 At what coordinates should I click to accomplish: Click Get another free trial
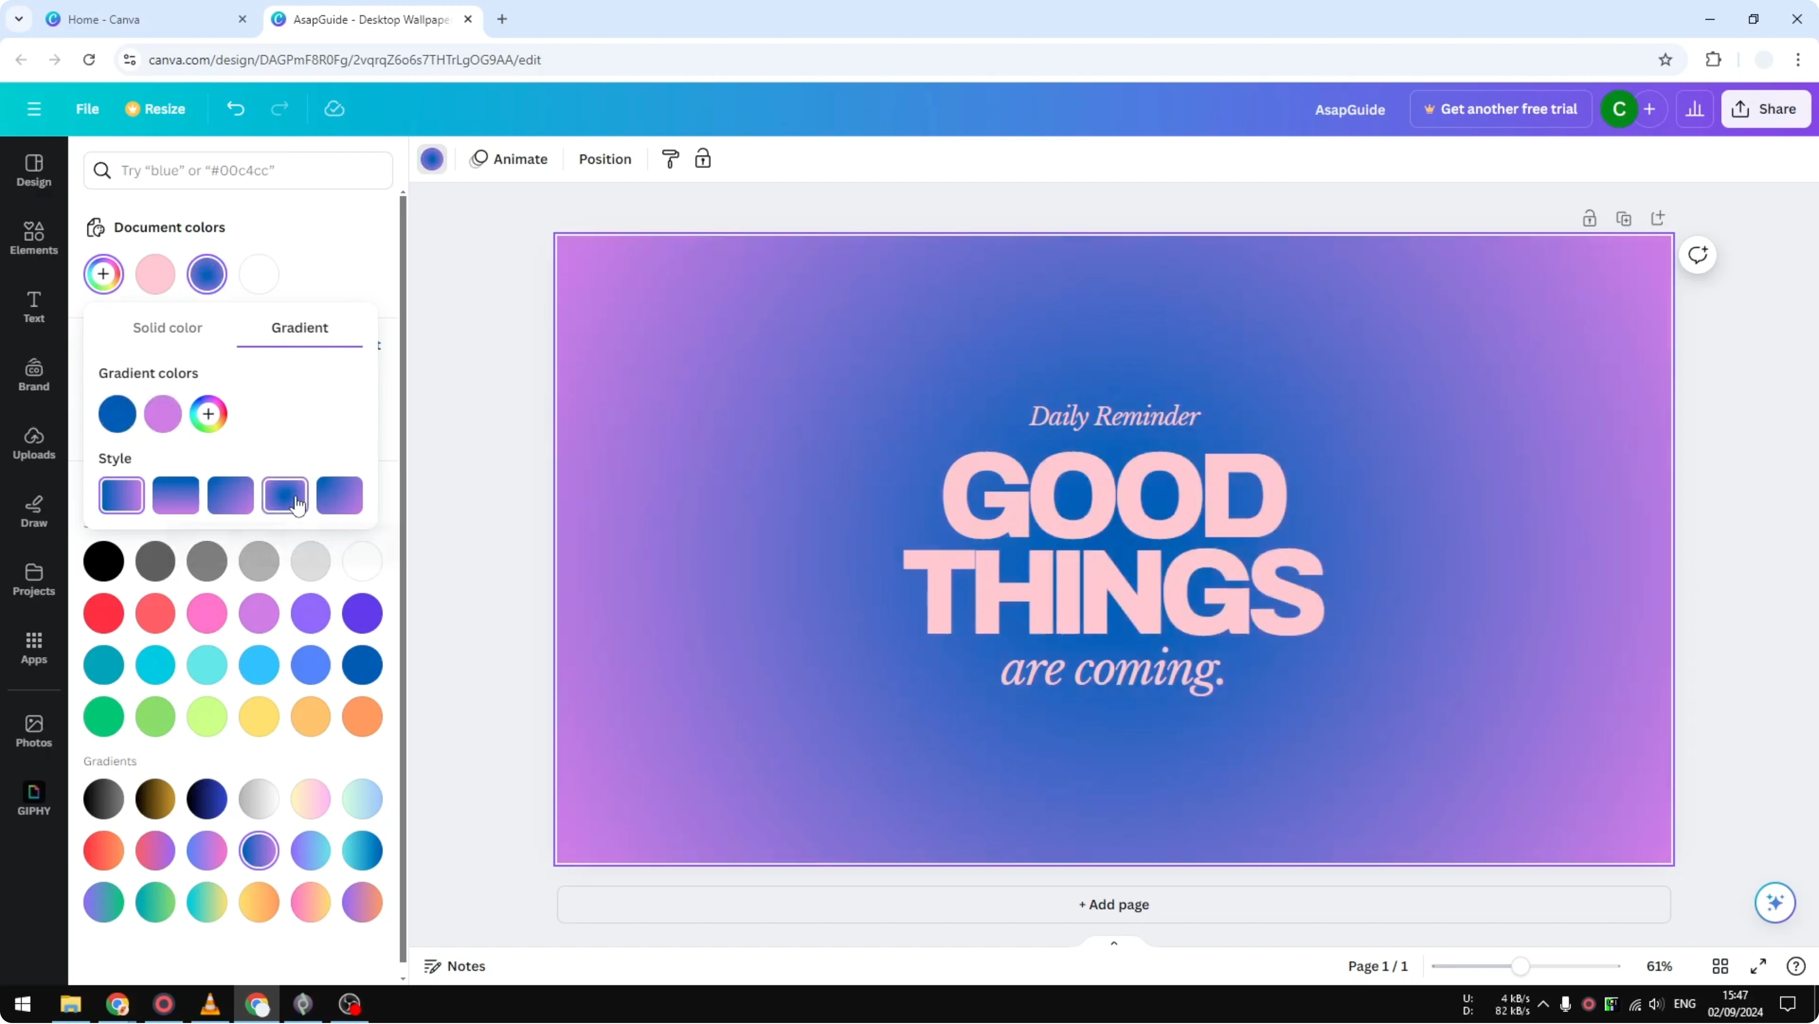point(1501,109)
